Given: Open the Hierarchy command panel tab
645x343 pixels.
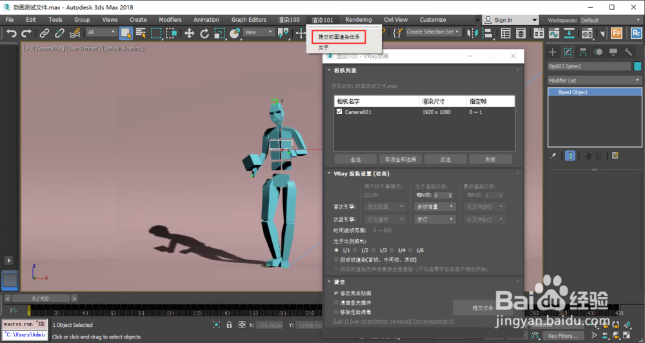Looking at the screenshot, I should click(583, 52).
